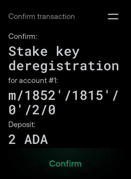
Task: Click the word 'Stake'
Action: (28, 51)
